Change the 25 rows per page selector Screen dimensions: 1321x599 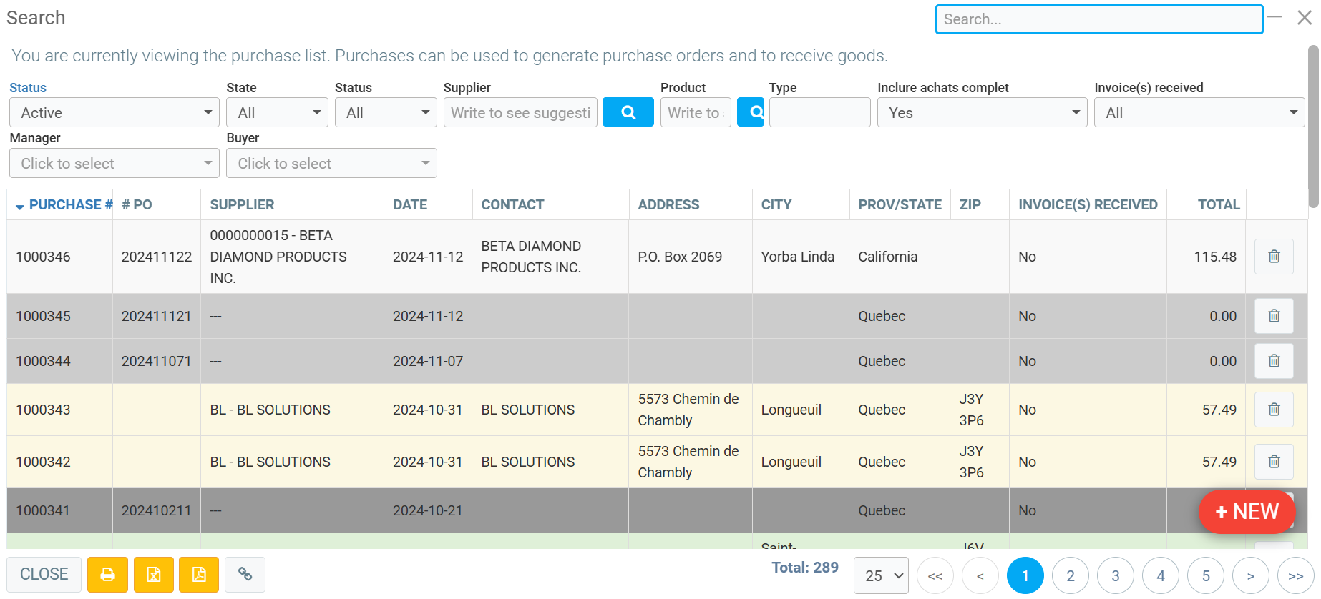click(882, 575)
